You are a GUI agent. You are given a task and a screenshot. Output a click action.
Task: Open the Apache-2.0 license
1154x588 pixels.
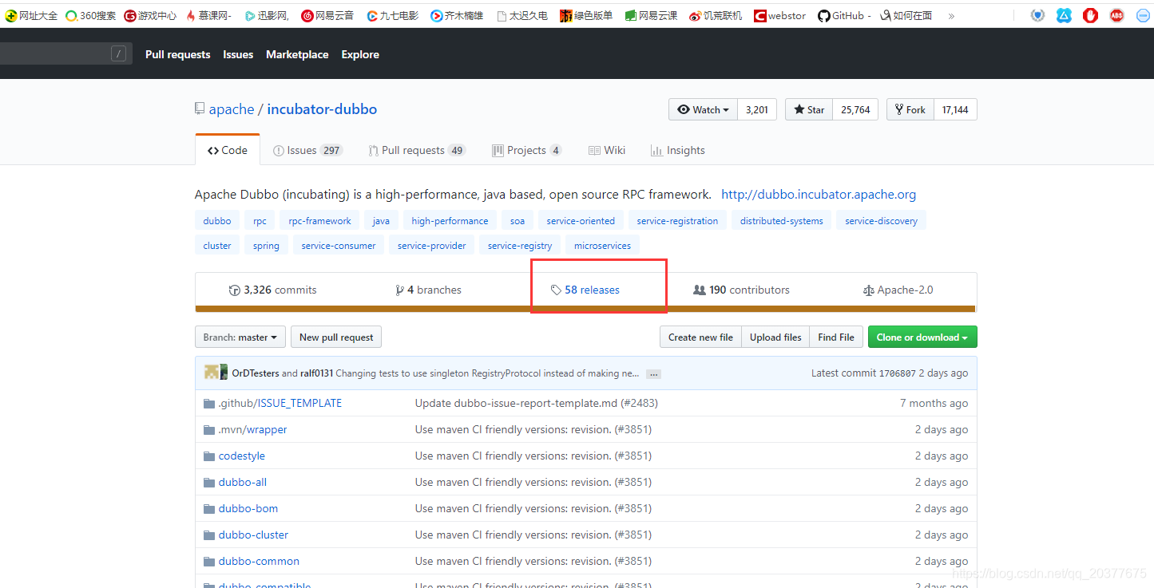tap(898, 290)
